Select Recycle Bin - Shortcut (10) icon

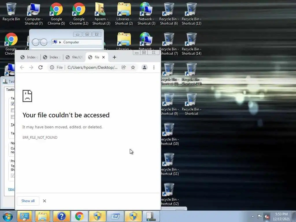coord(169,134)
